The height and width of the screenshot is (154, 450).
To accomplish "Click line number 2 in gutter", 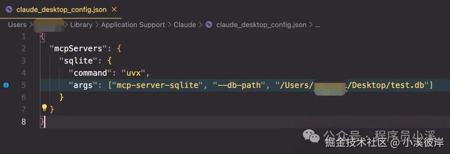I will [x=23, y=48].
